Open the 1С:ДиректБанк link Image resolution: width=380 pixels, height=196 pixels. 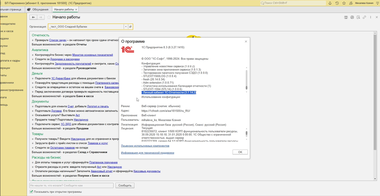click(61, 78)
